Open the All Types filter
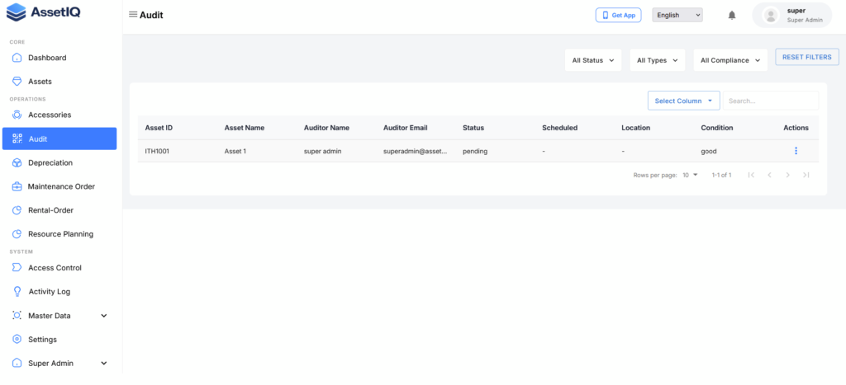Screen dimensions: 846x385 (657, 60)
